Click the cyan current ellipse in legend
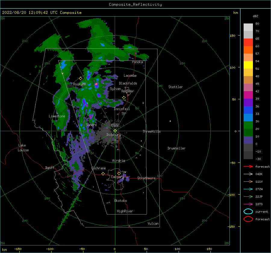 [x=248, y=211]
